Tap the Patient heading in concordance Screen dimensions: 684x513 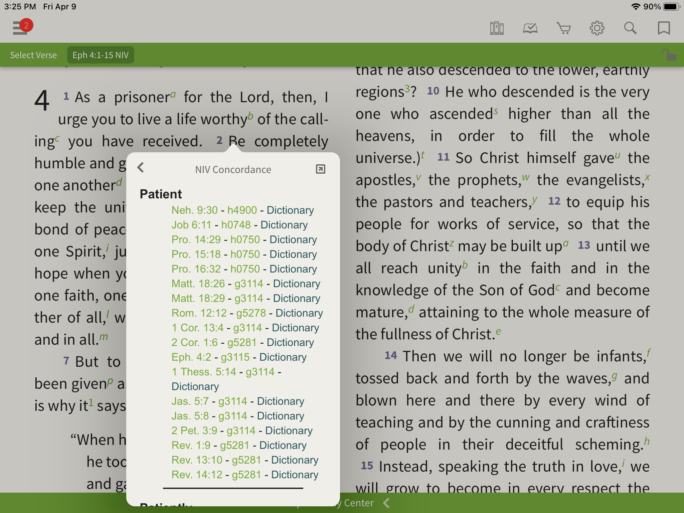point(161,194)
